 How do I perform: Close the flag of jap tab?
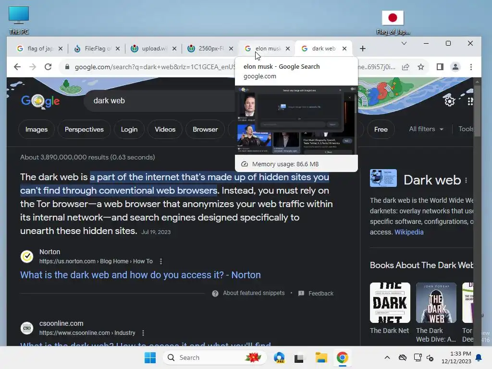point(61,49)
